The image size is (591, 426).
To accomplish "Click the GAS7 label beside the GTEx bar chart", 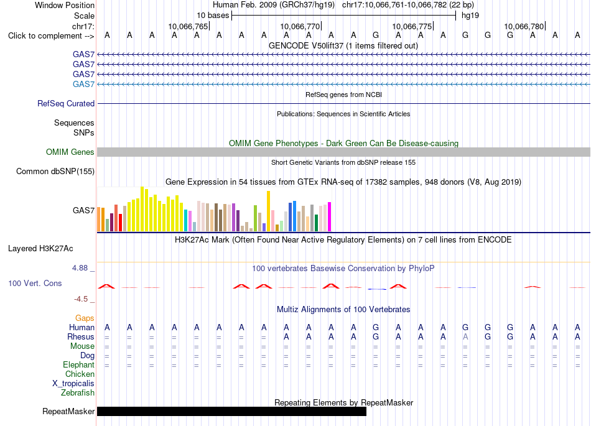I will [x=83, y=210].
